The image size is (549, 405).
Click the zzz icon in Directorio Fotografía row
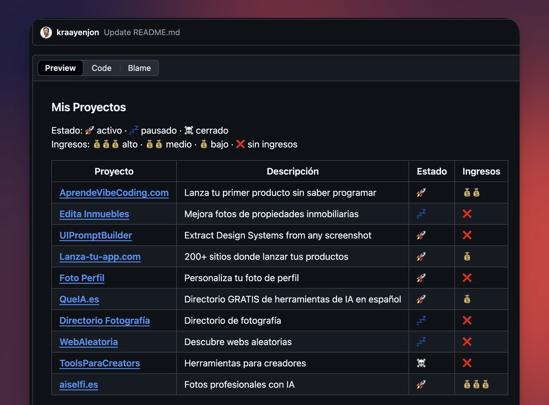(421, 320)
